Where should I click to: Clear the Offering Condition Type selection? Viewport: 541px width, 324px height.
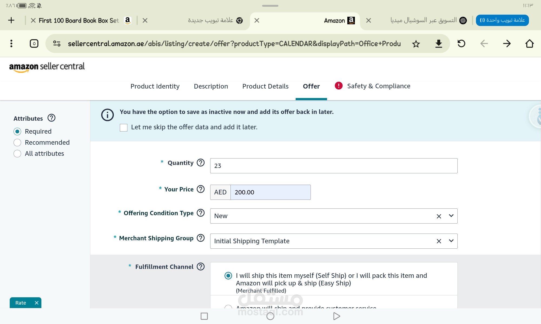(439, 216)
